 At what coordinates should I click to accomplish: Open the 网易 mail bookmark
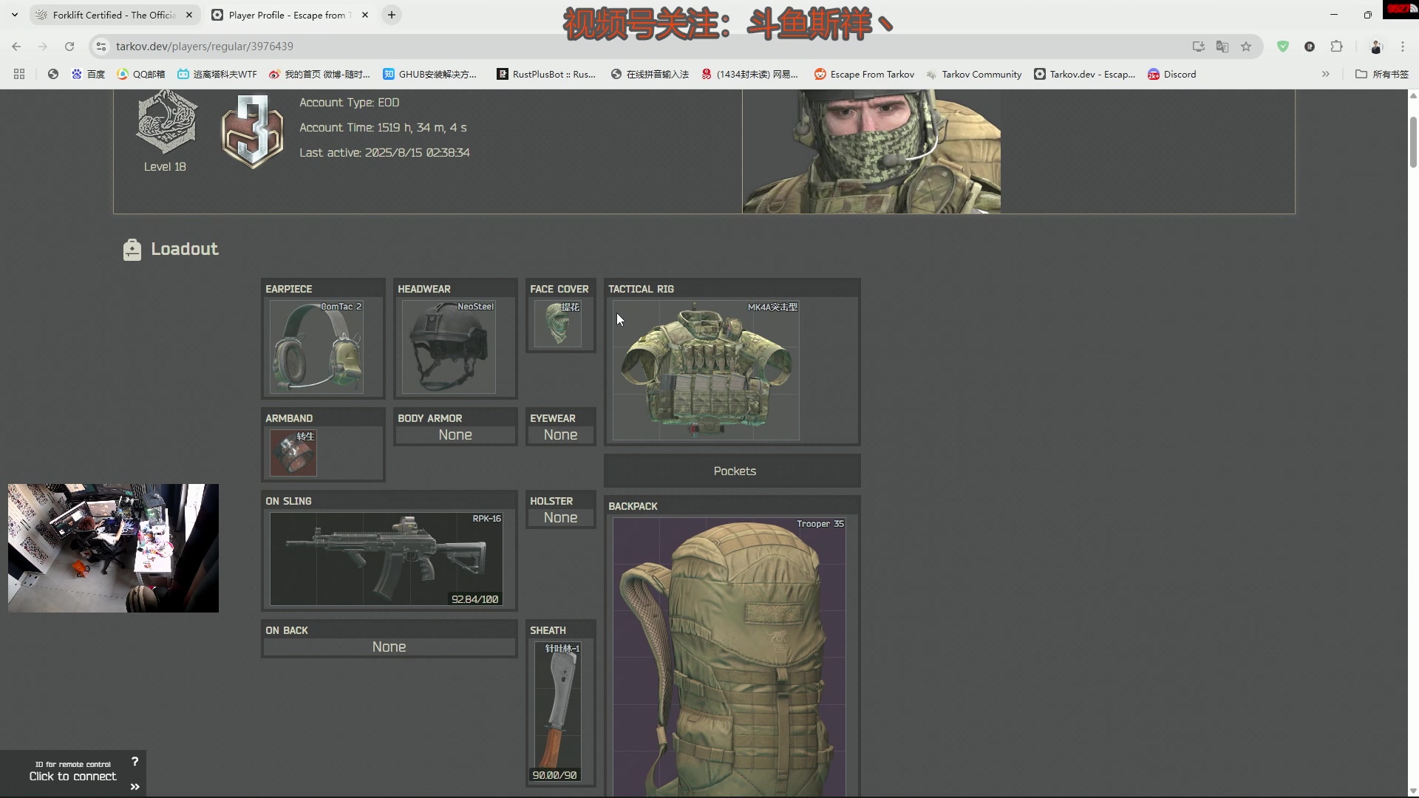749,74
